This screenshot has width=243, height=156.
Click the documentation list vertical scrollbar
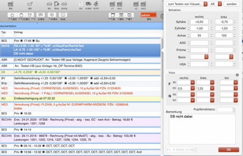tap(162, 68)
